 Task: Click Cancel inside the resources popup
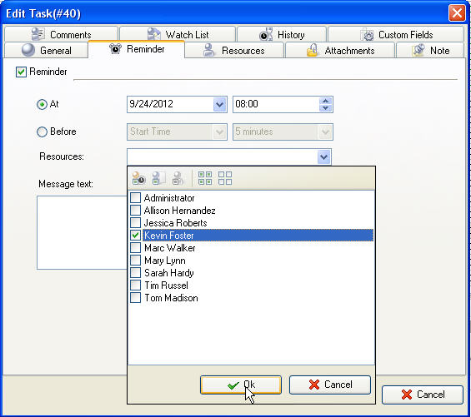tap(330, 385)
